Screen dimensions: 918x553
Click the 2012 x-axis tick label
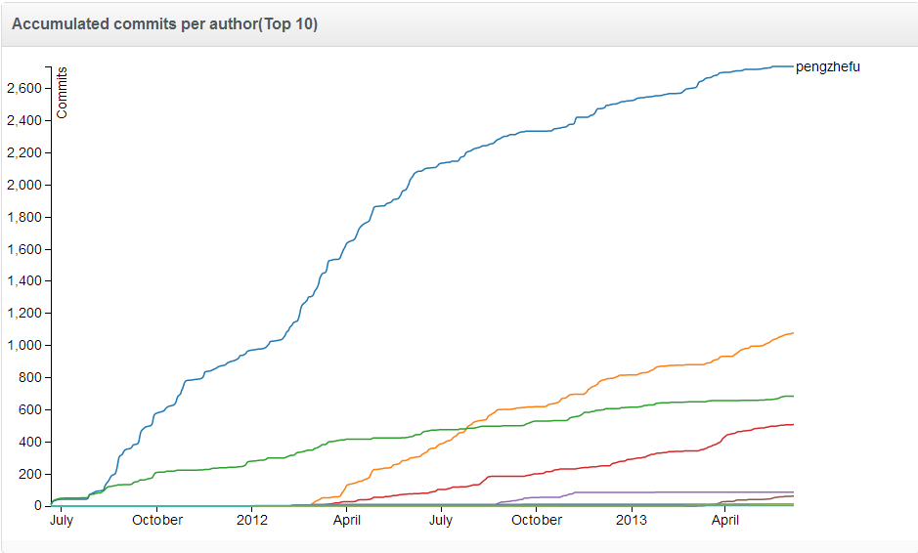(252, 521)
